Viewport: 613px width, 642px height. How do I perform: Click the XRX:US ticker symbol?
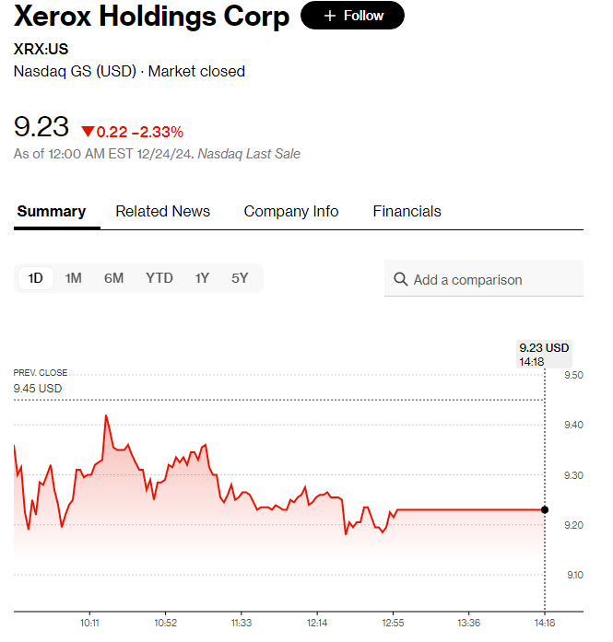tap(41, 49)
